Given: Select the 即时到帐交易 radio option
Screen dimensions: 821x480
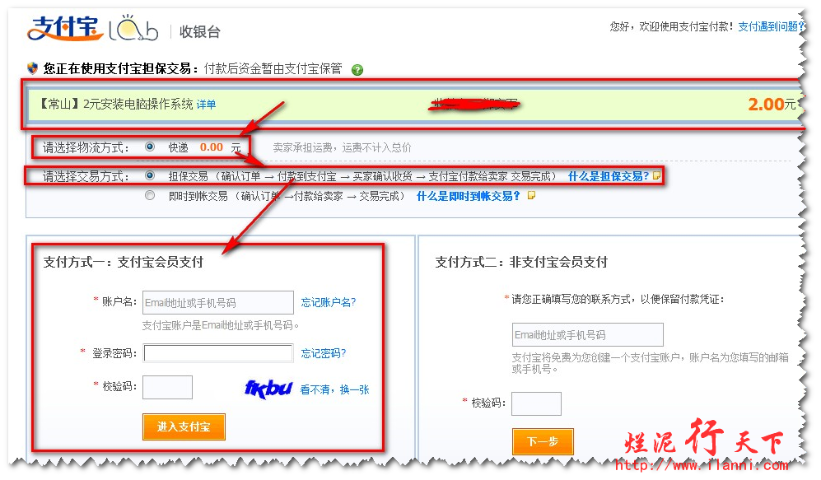Looking at the screenshot, I should click(x=150, y=195).
